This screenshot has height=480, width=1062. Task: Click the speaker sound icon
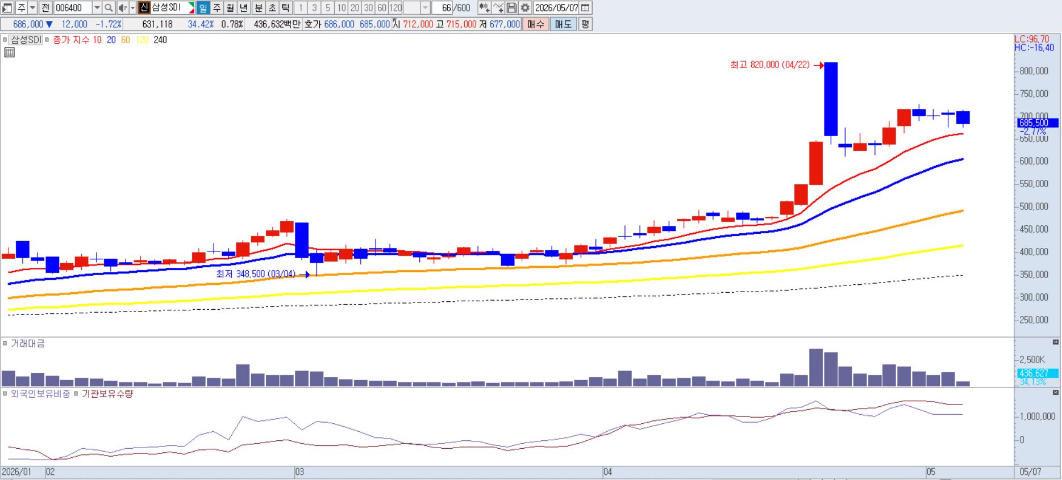pyautogui.click(x=122, y=8)
